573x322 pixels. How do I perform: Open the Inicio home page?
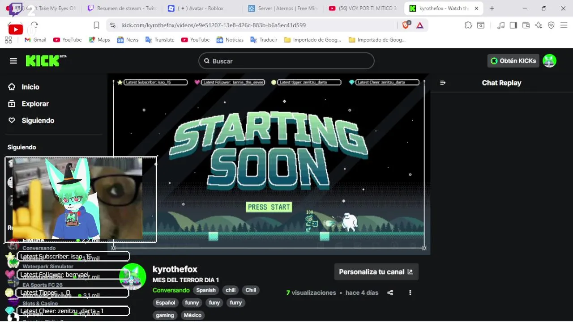point(30,87)
